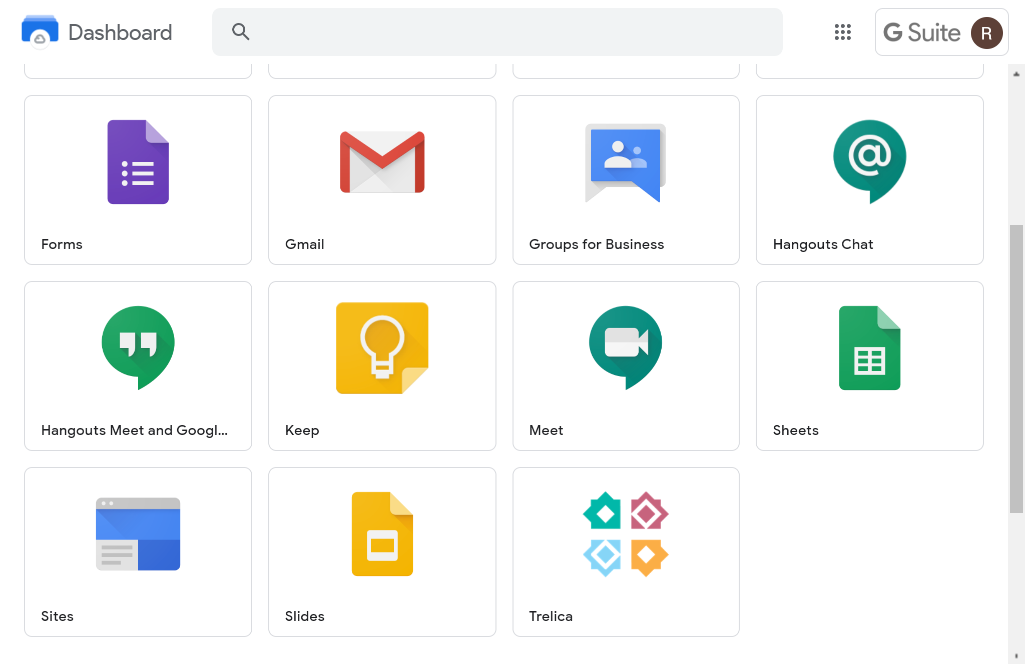Click the Hangouts Chat label
This screenshot has width=1025, height=664.
[x=823, y=244]
